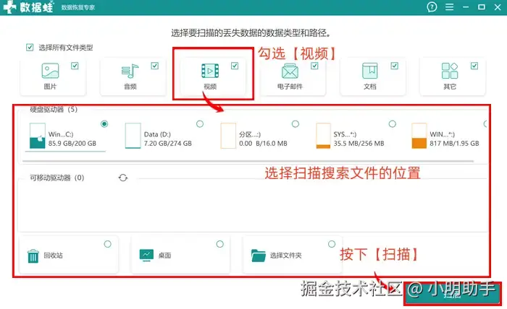Click the 85.9 GB/200 GB text
The height and width of the screenshot is (309, 507).
point(72,144)
